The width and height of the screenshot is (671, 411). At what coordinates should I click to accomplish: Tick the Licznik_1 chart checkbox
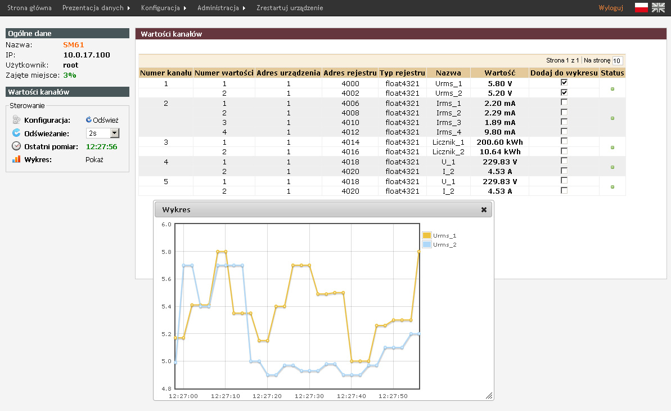click(x=564, y=141)
